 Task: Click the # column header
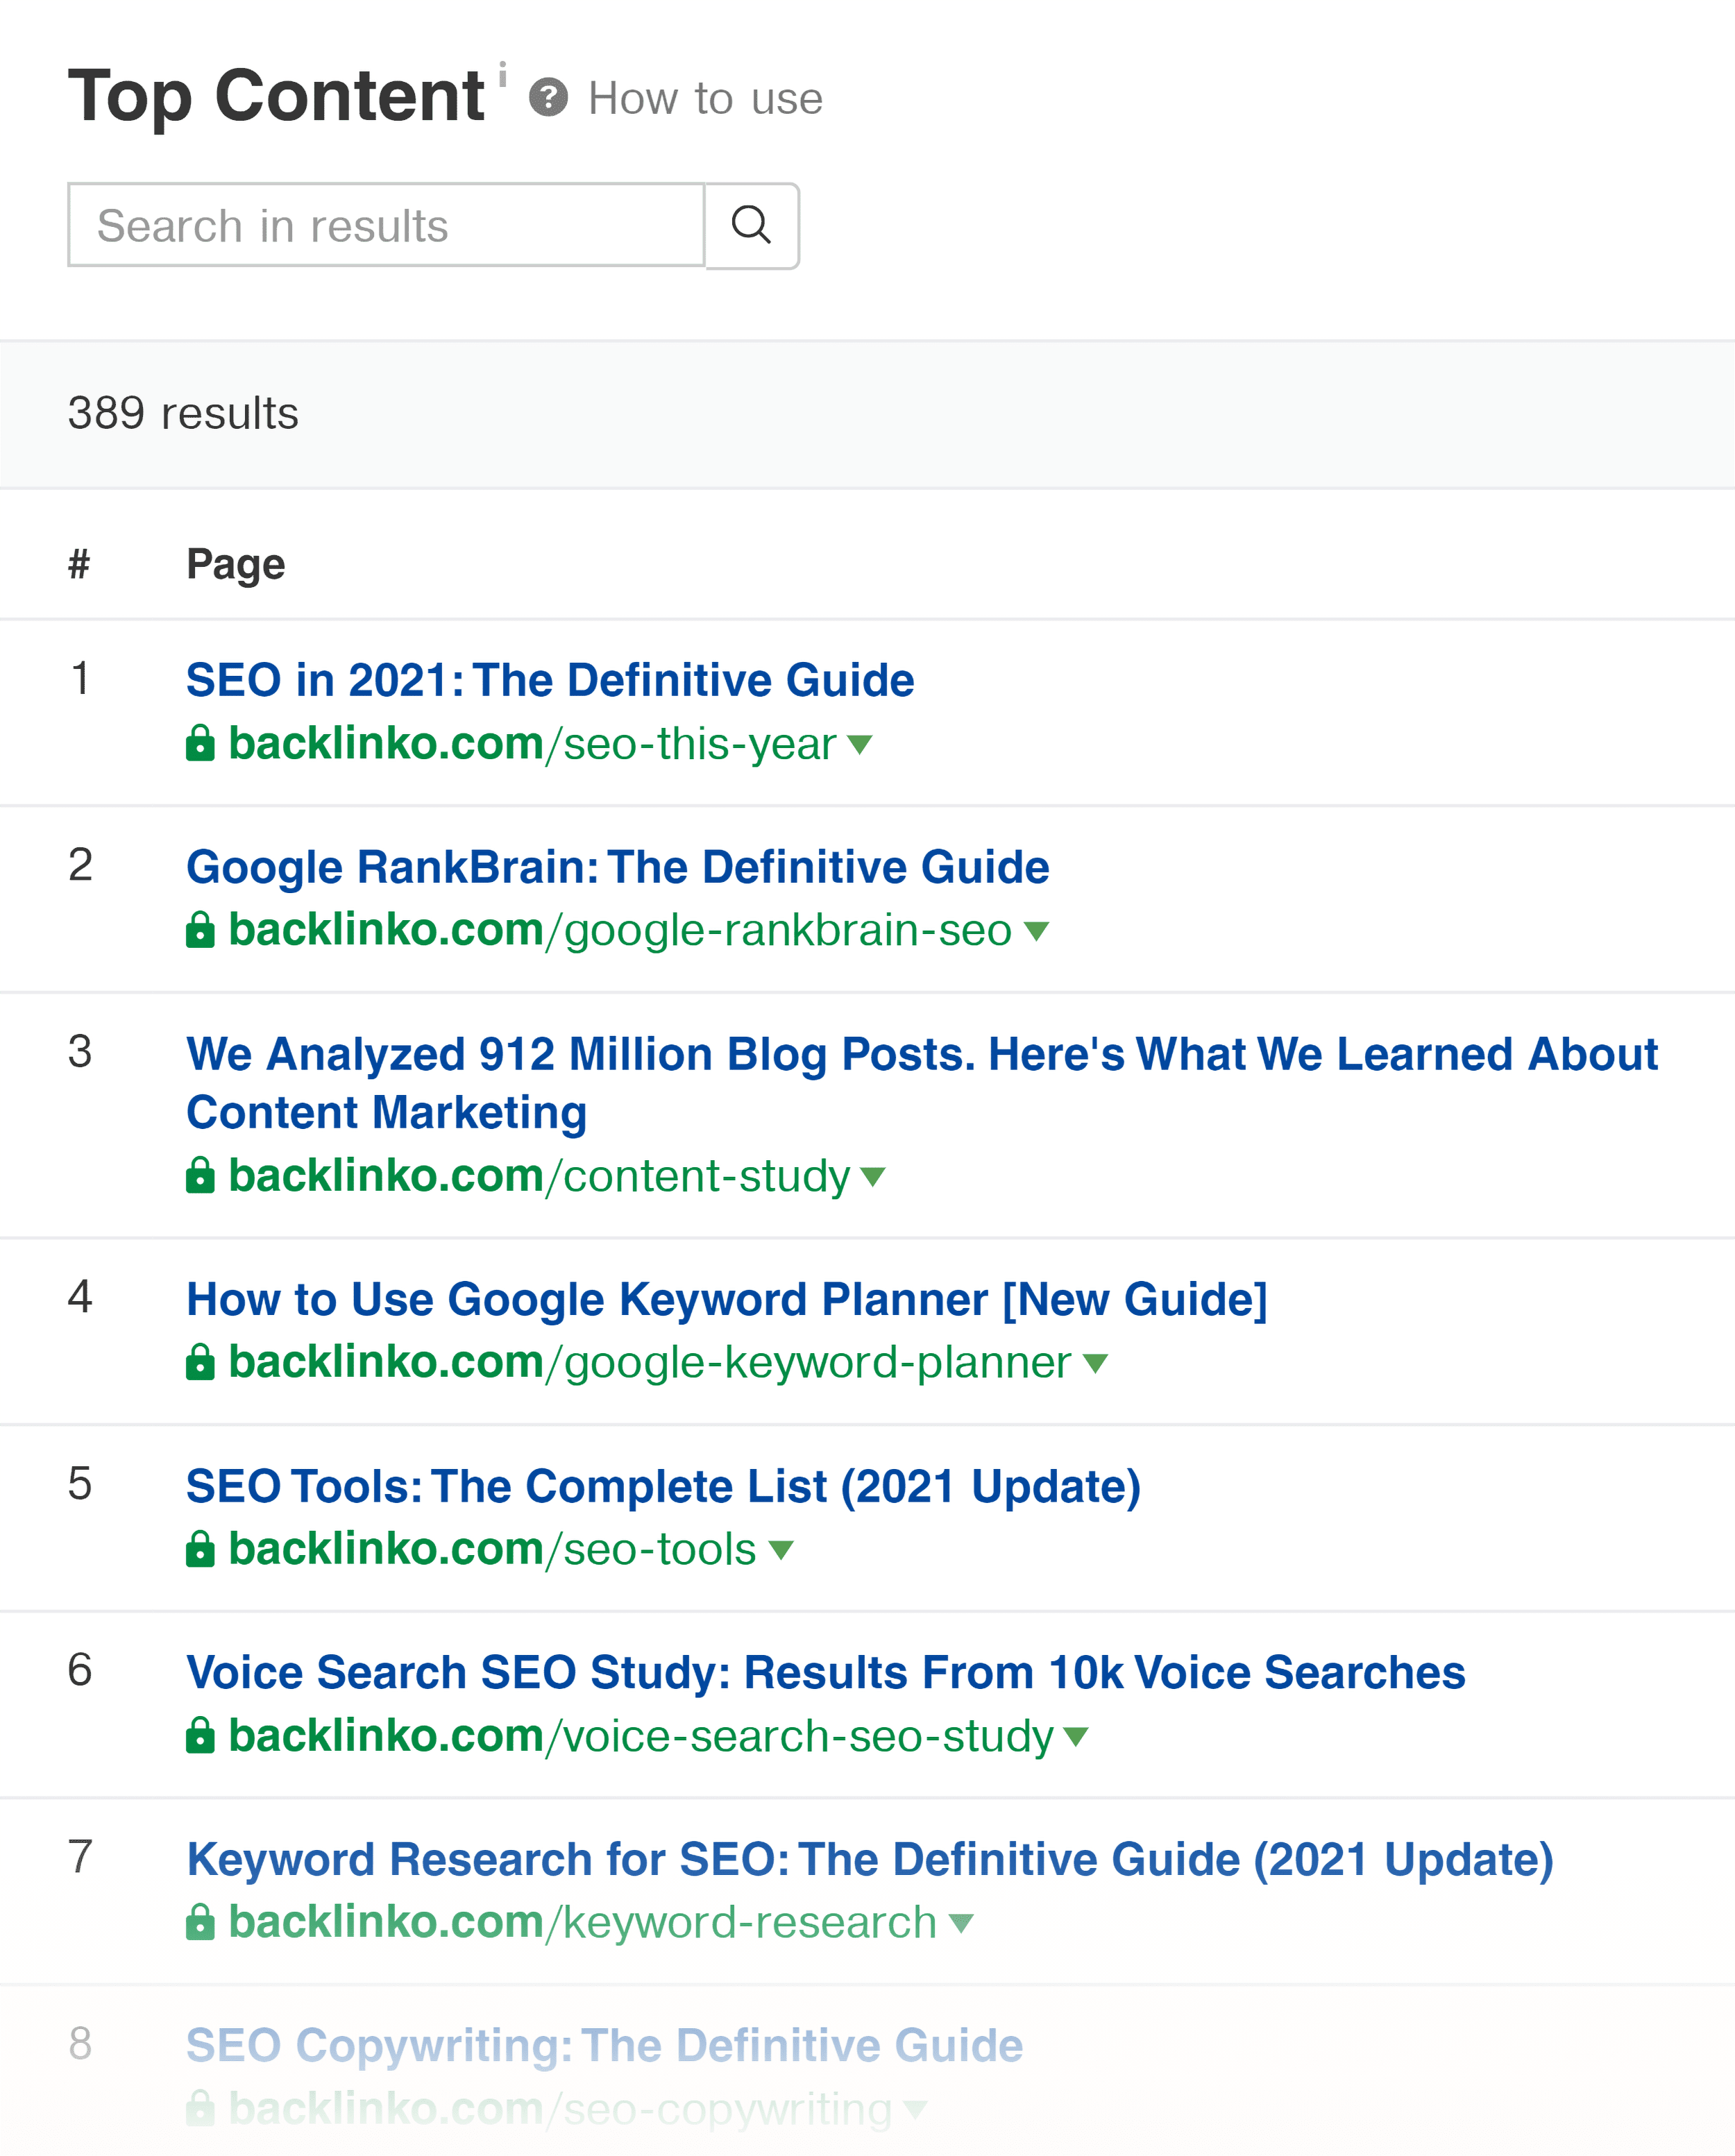click(79, 565)
